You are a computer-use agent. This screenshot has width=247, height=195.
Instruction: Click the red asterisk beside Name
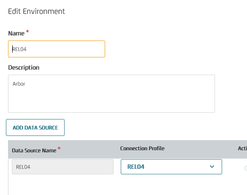pyautogui.click(x=27, y=31)
